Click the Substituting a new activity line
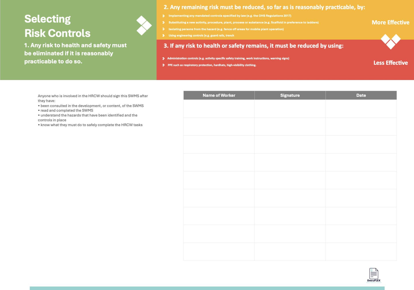414x290 pixels. tap(244, 22)
